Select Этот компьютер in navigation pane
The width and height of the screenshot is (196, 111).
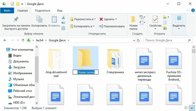click(x=20, y=50)
